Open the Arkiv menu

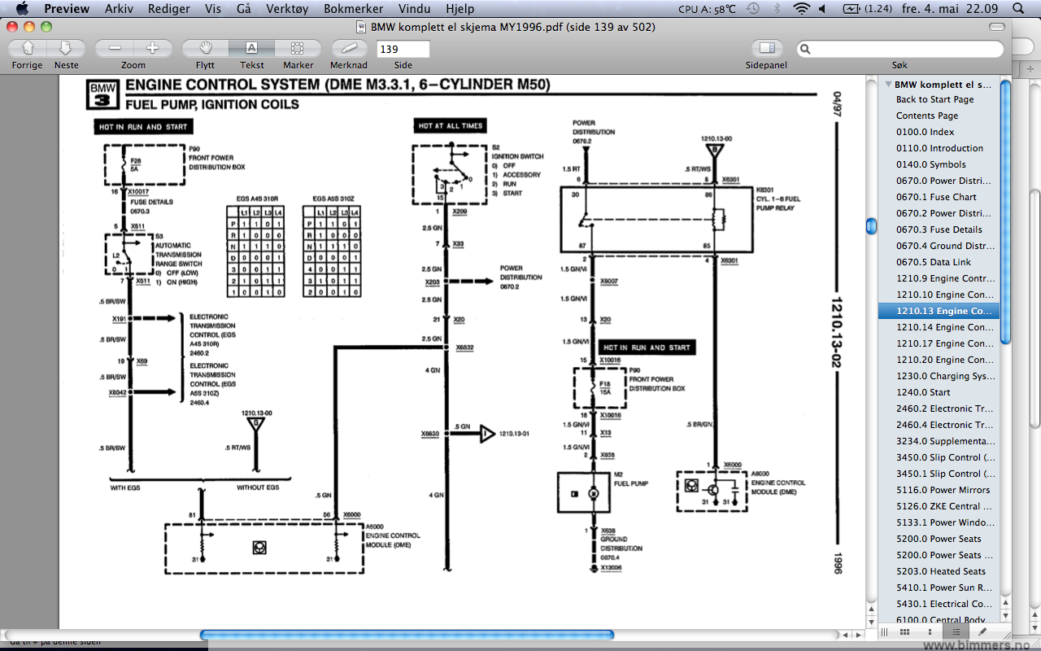coord(120,9)
